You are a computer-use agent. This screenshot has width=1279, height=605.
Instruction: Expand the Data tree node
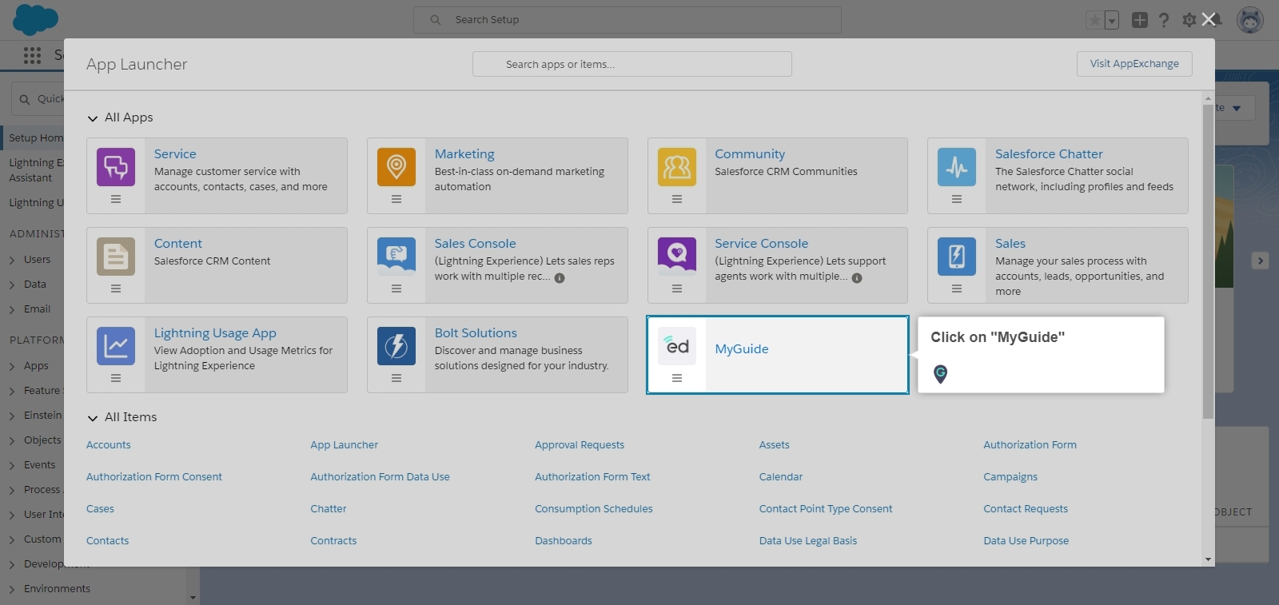(12, 285)
